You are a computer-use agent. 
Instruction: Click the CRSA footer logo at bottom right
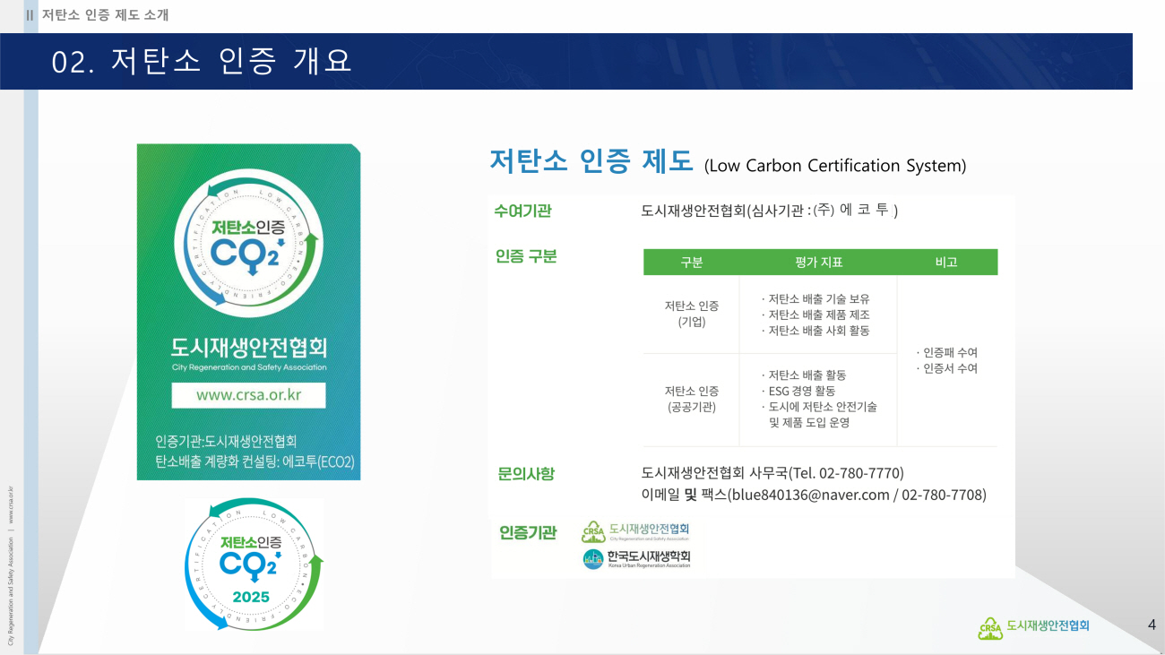point(1033,627)
